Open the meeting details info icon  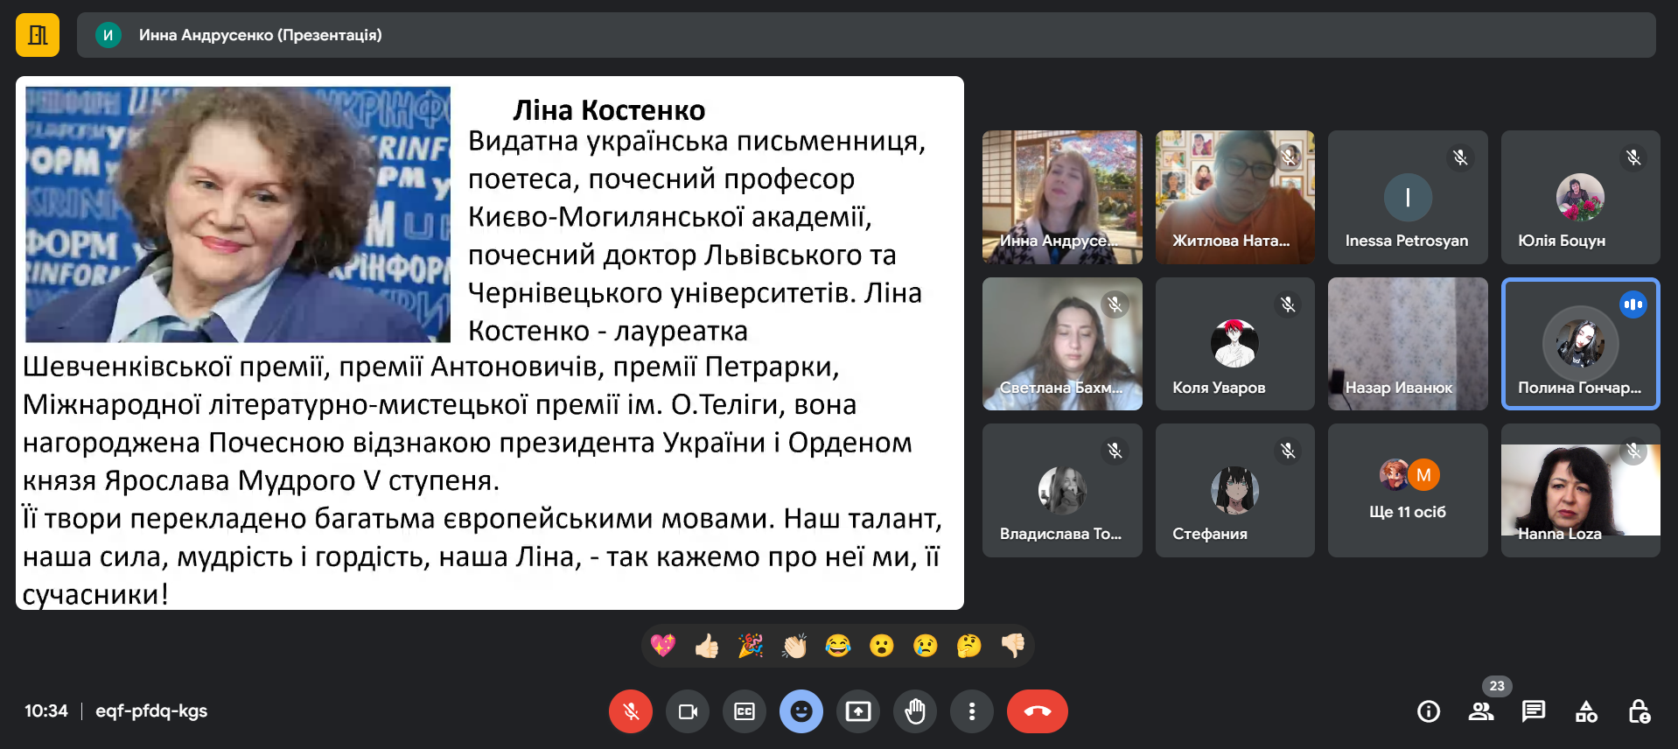click(1428, 711)
